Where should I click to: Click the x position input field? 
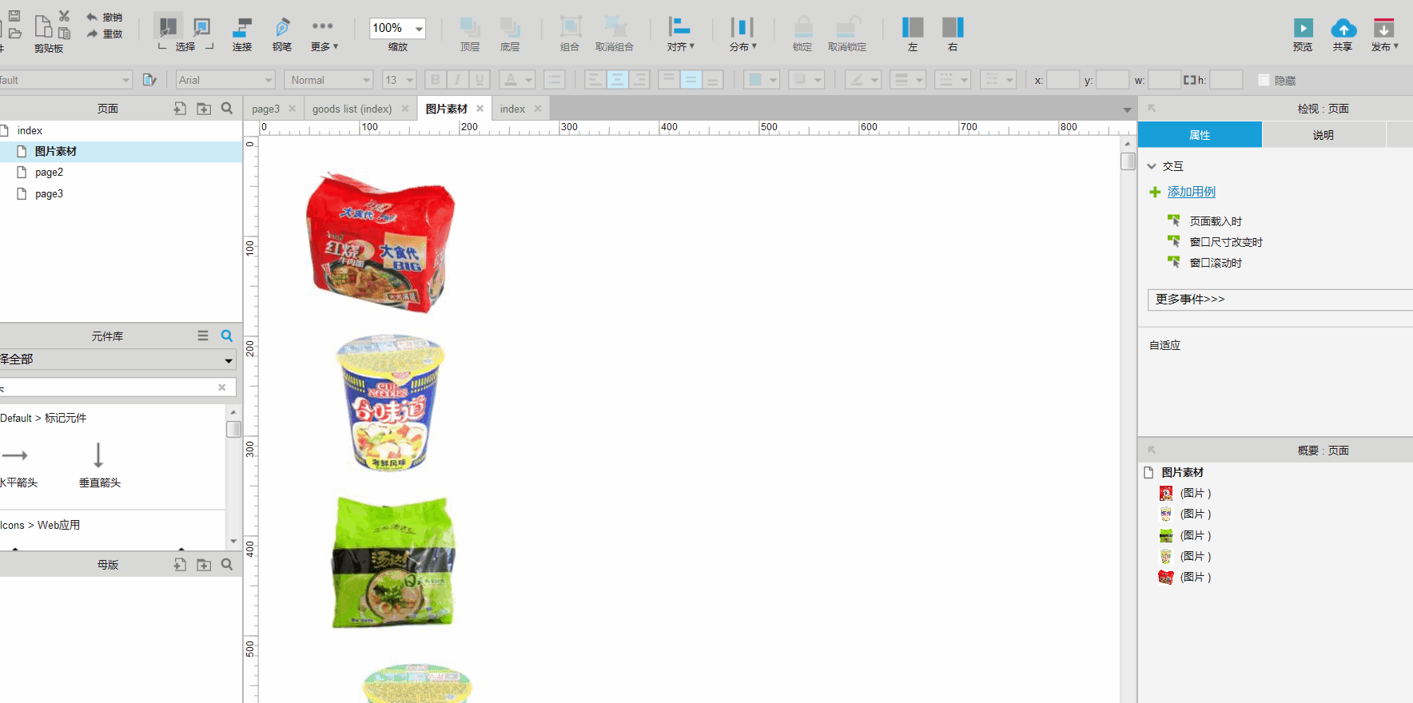(x=1063, y=80)
